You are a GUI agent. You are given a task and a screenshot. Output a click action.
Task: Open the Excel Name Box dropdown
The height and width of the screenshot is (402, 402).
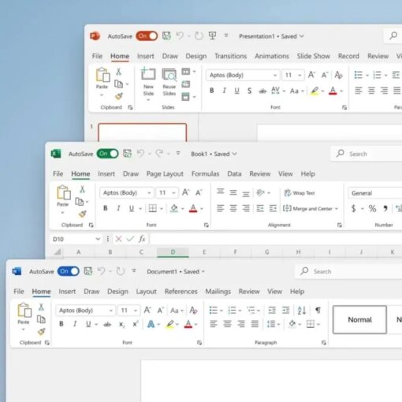pos(98,239)
